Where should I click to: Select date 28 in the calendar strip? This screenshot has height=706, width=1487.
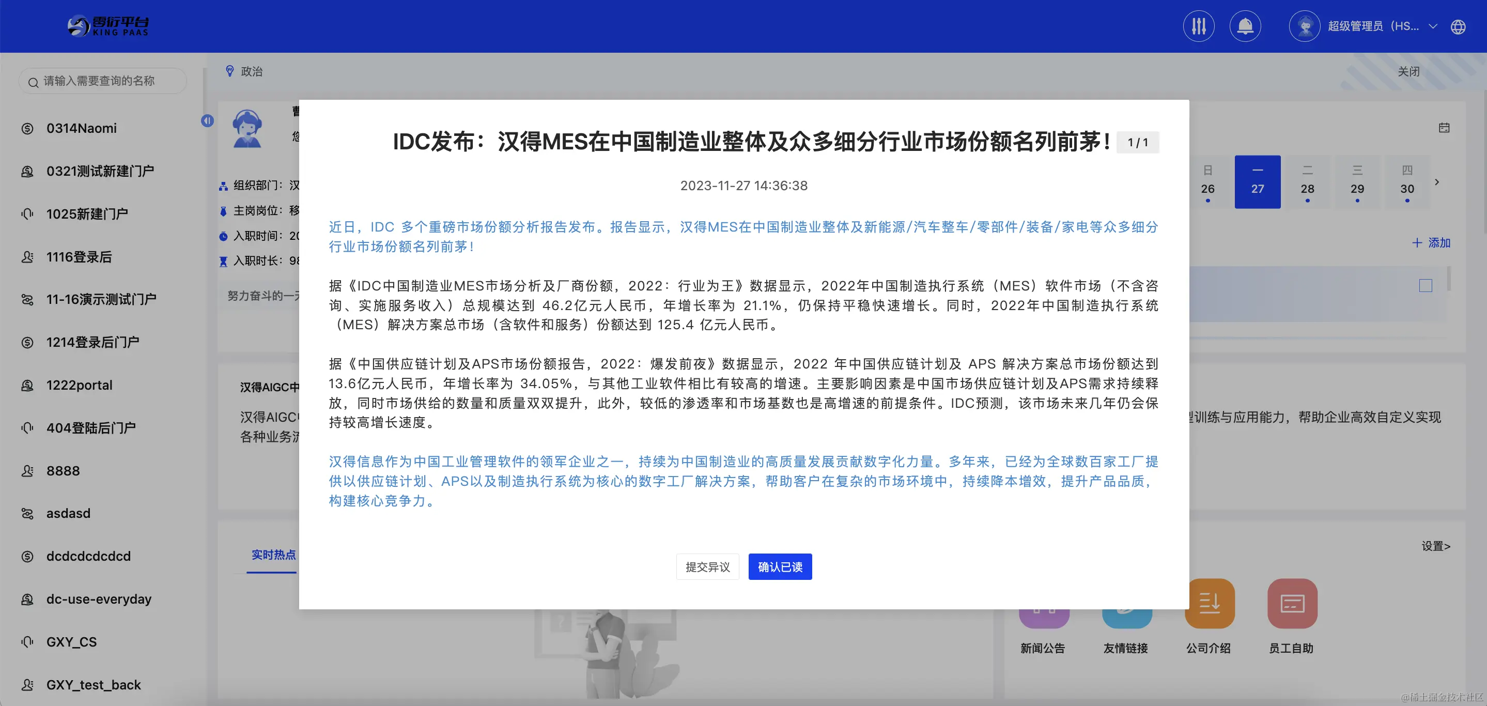click(1308, 182)
